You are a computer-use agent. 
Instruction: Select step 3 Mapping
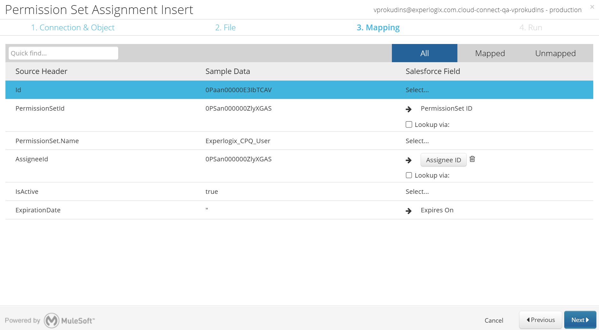378,27
